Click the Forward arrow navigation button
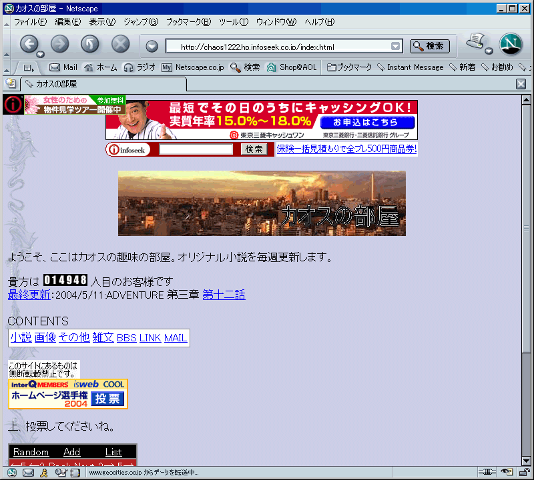This screenshot has width=534, height=480. (x=60, y=44)
